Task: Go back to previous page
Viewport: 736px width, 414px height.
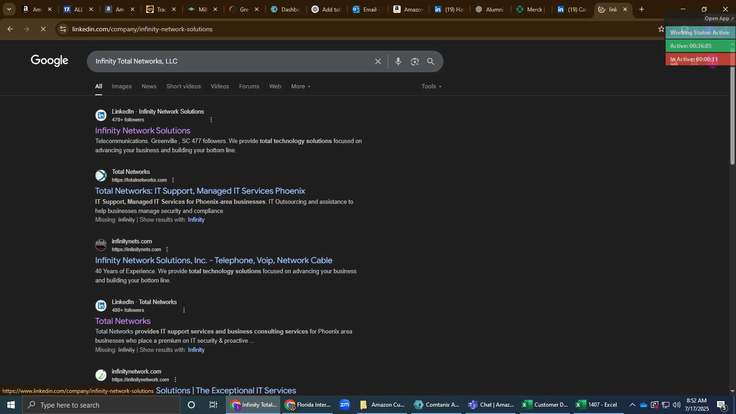Action: click(x=10, y=29)
